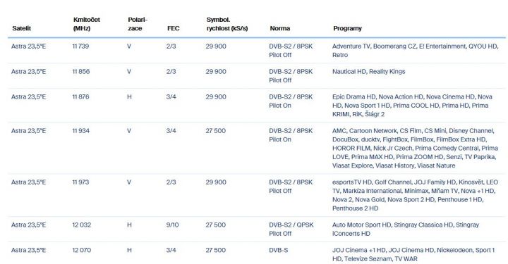This screenshot has width=508, height=264.
Task: Click the Satelit column header
Action: pos(21,28)
